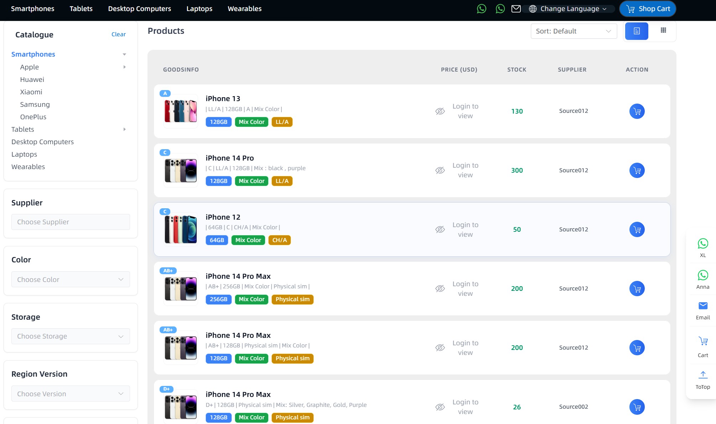The height and width of the screenshot is (424, 716).
Task: Select Wearables in the catalogue sidebar
Action: [x=28, y=167]
